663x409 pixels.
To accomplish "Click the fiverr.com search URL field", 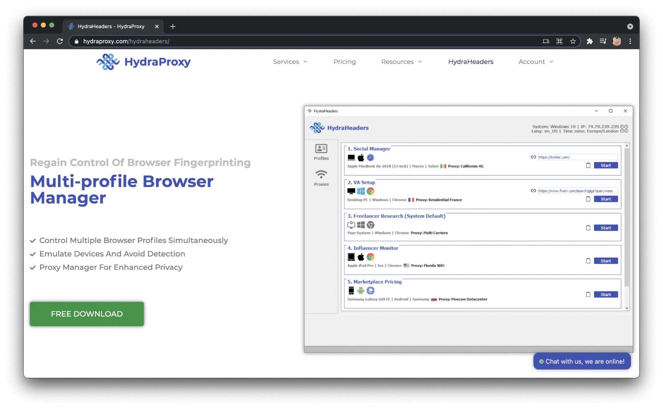I will (577, 191).
